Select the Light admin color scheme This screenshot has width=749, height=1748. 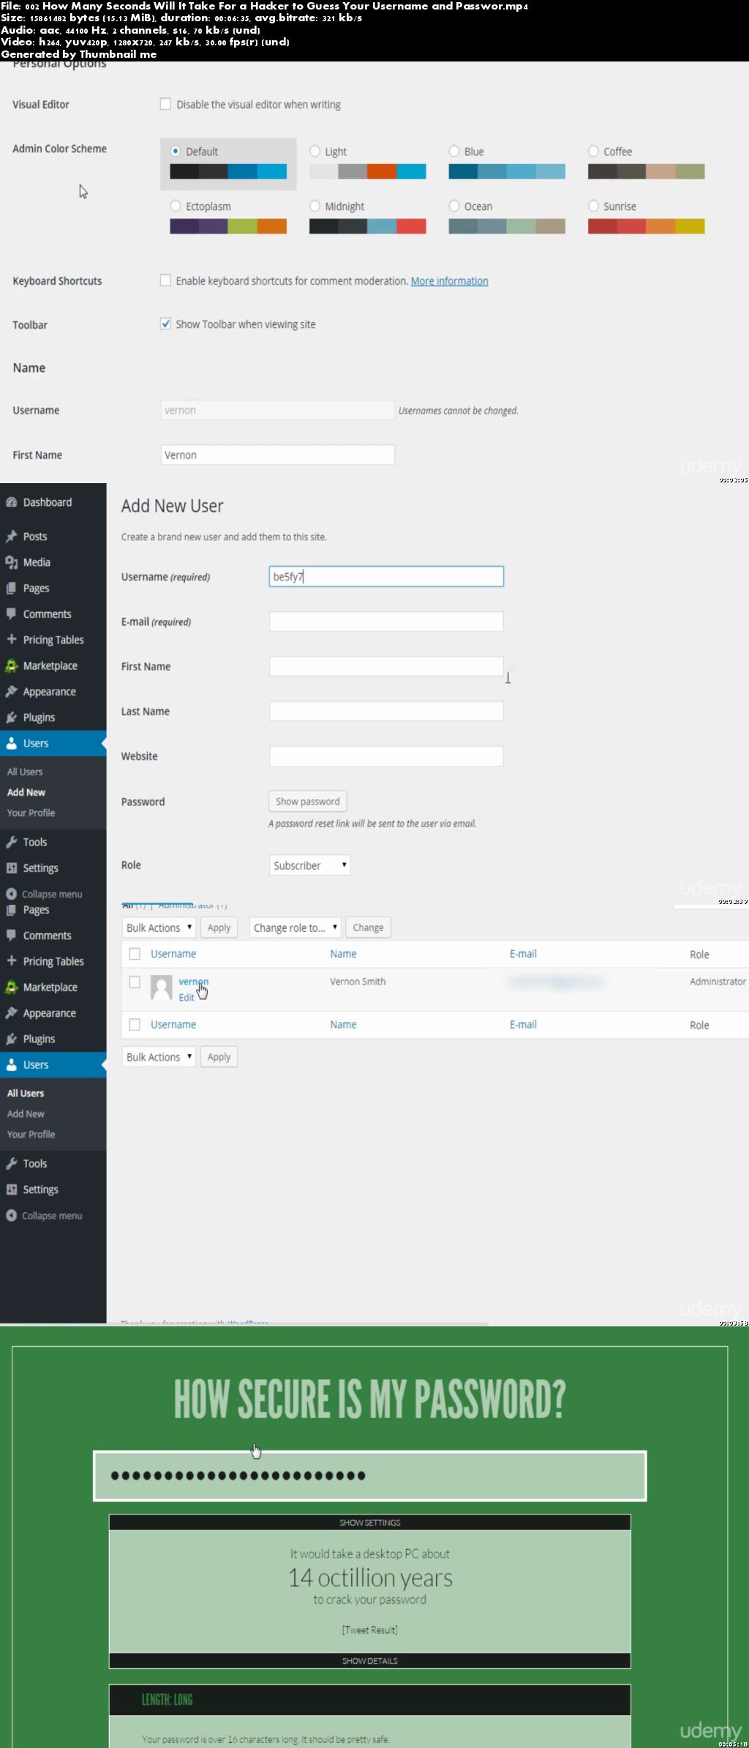pyautogui.click(x=315, y=151)
